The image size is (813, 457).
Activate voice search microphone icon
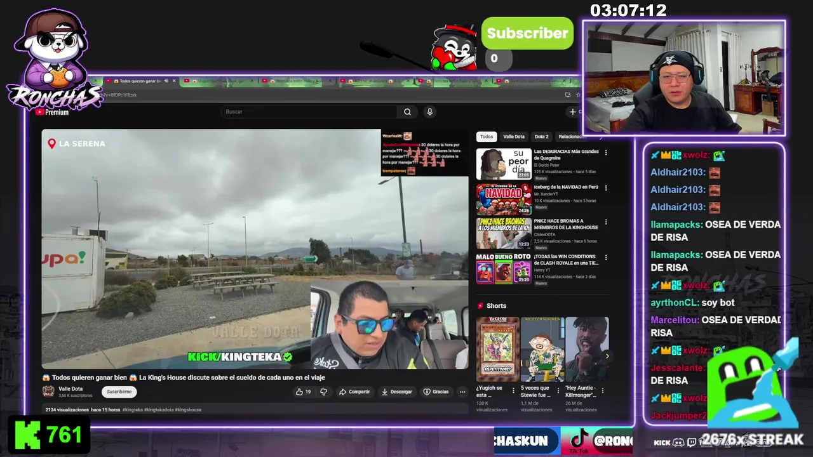429,112
